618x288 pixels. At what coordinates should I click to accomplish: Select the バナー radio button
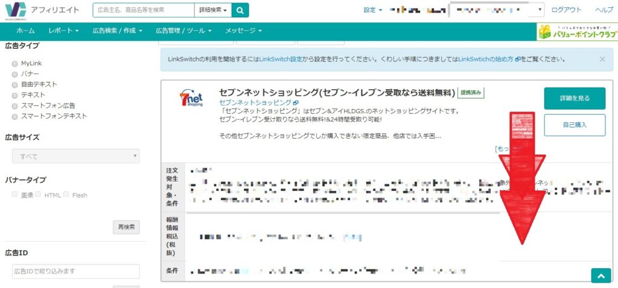tap(14, 74)
